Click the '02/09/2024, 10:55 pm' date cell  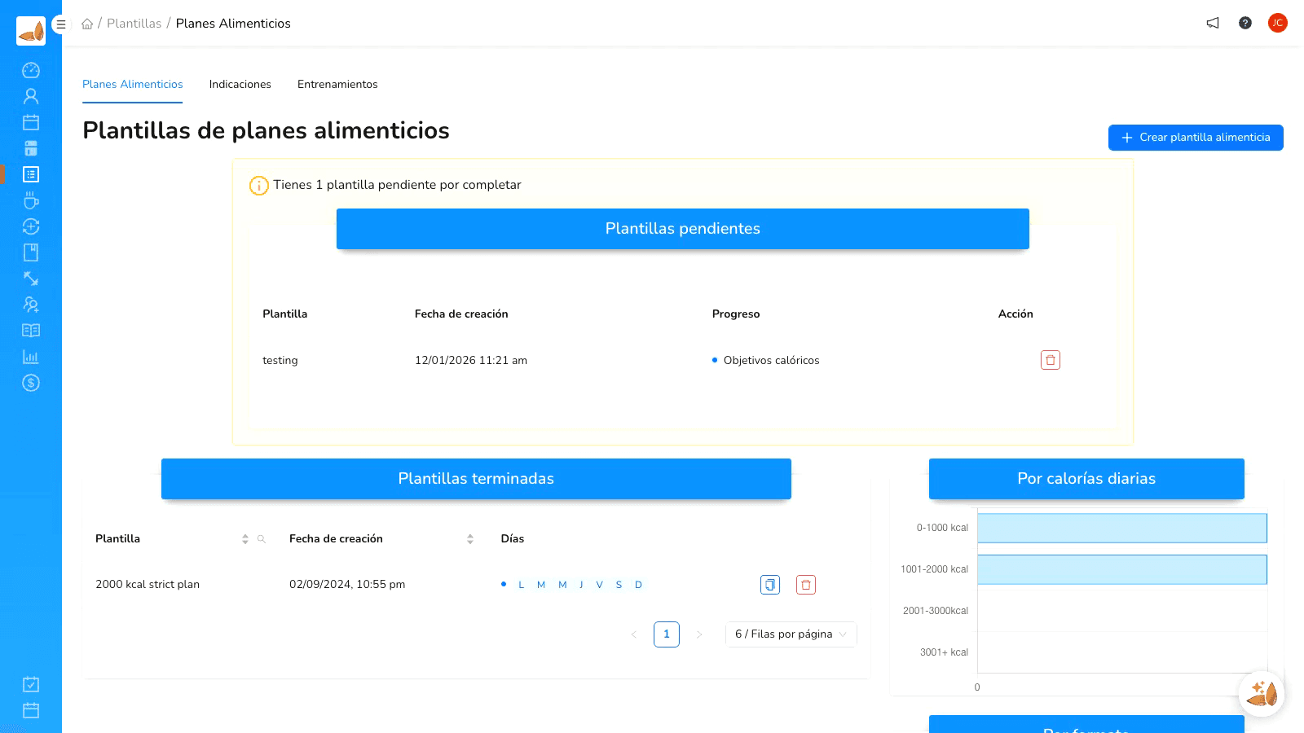pos(347,585)
